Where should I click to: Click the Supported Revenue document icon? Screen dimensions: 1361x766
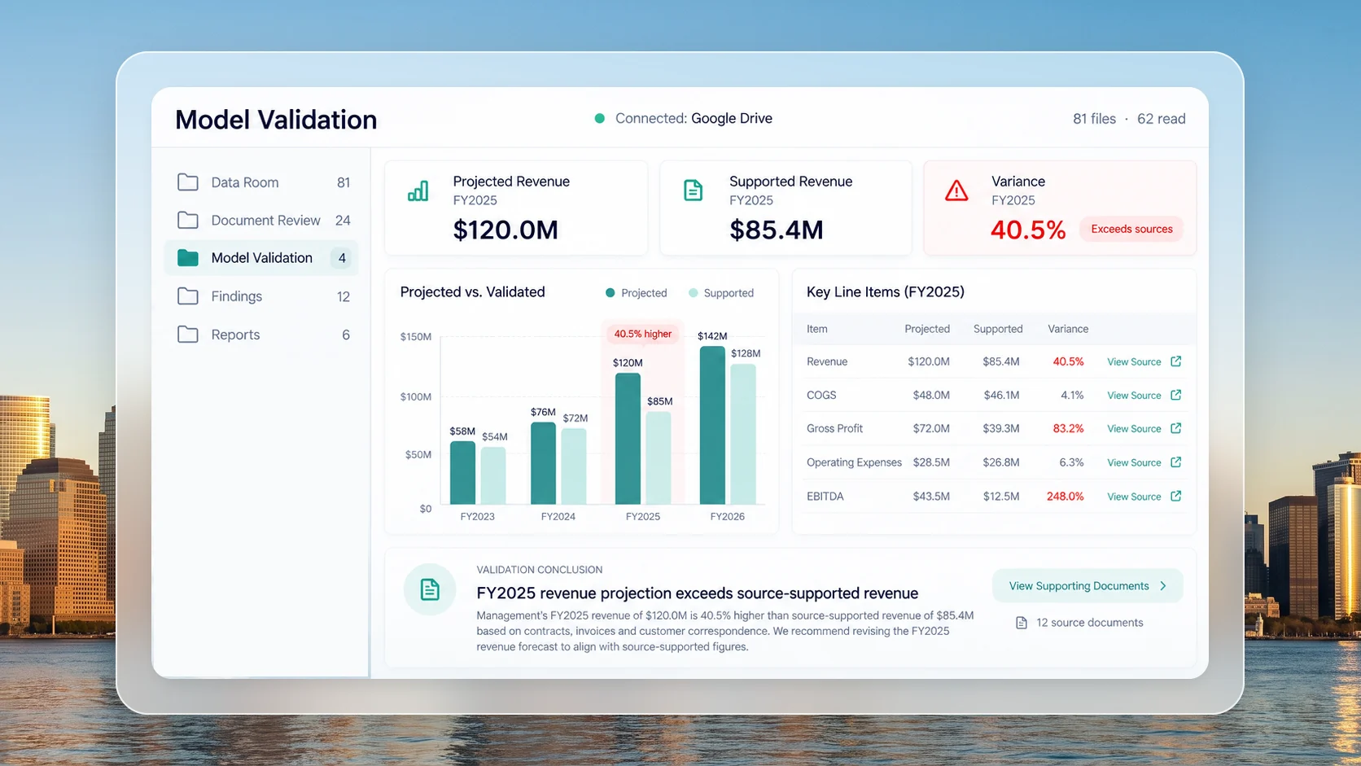tap(693, 190)
